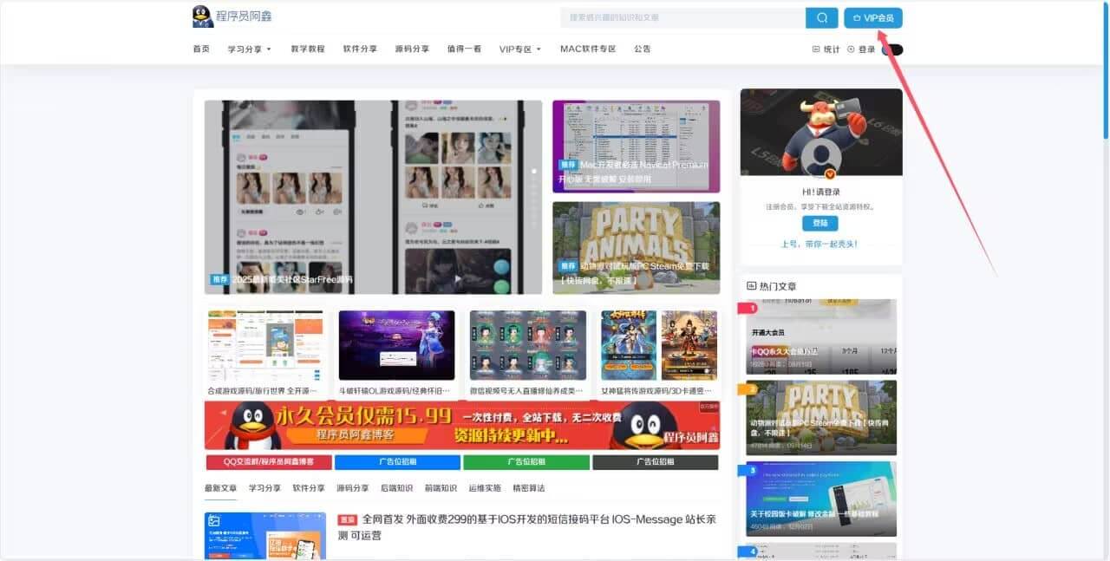Select the 运维实施 tab
This screenshot has width=1110, height=561.
point(485,488)
